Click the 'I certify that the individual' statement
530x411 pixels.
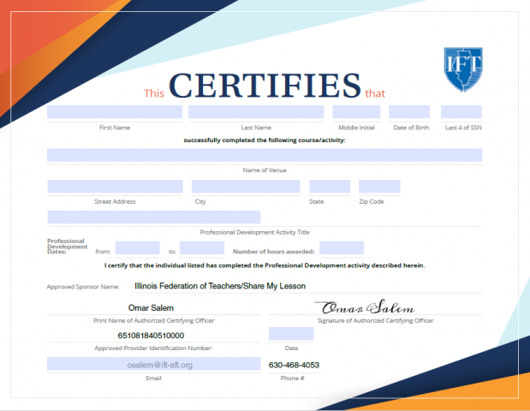click(265, 265)
